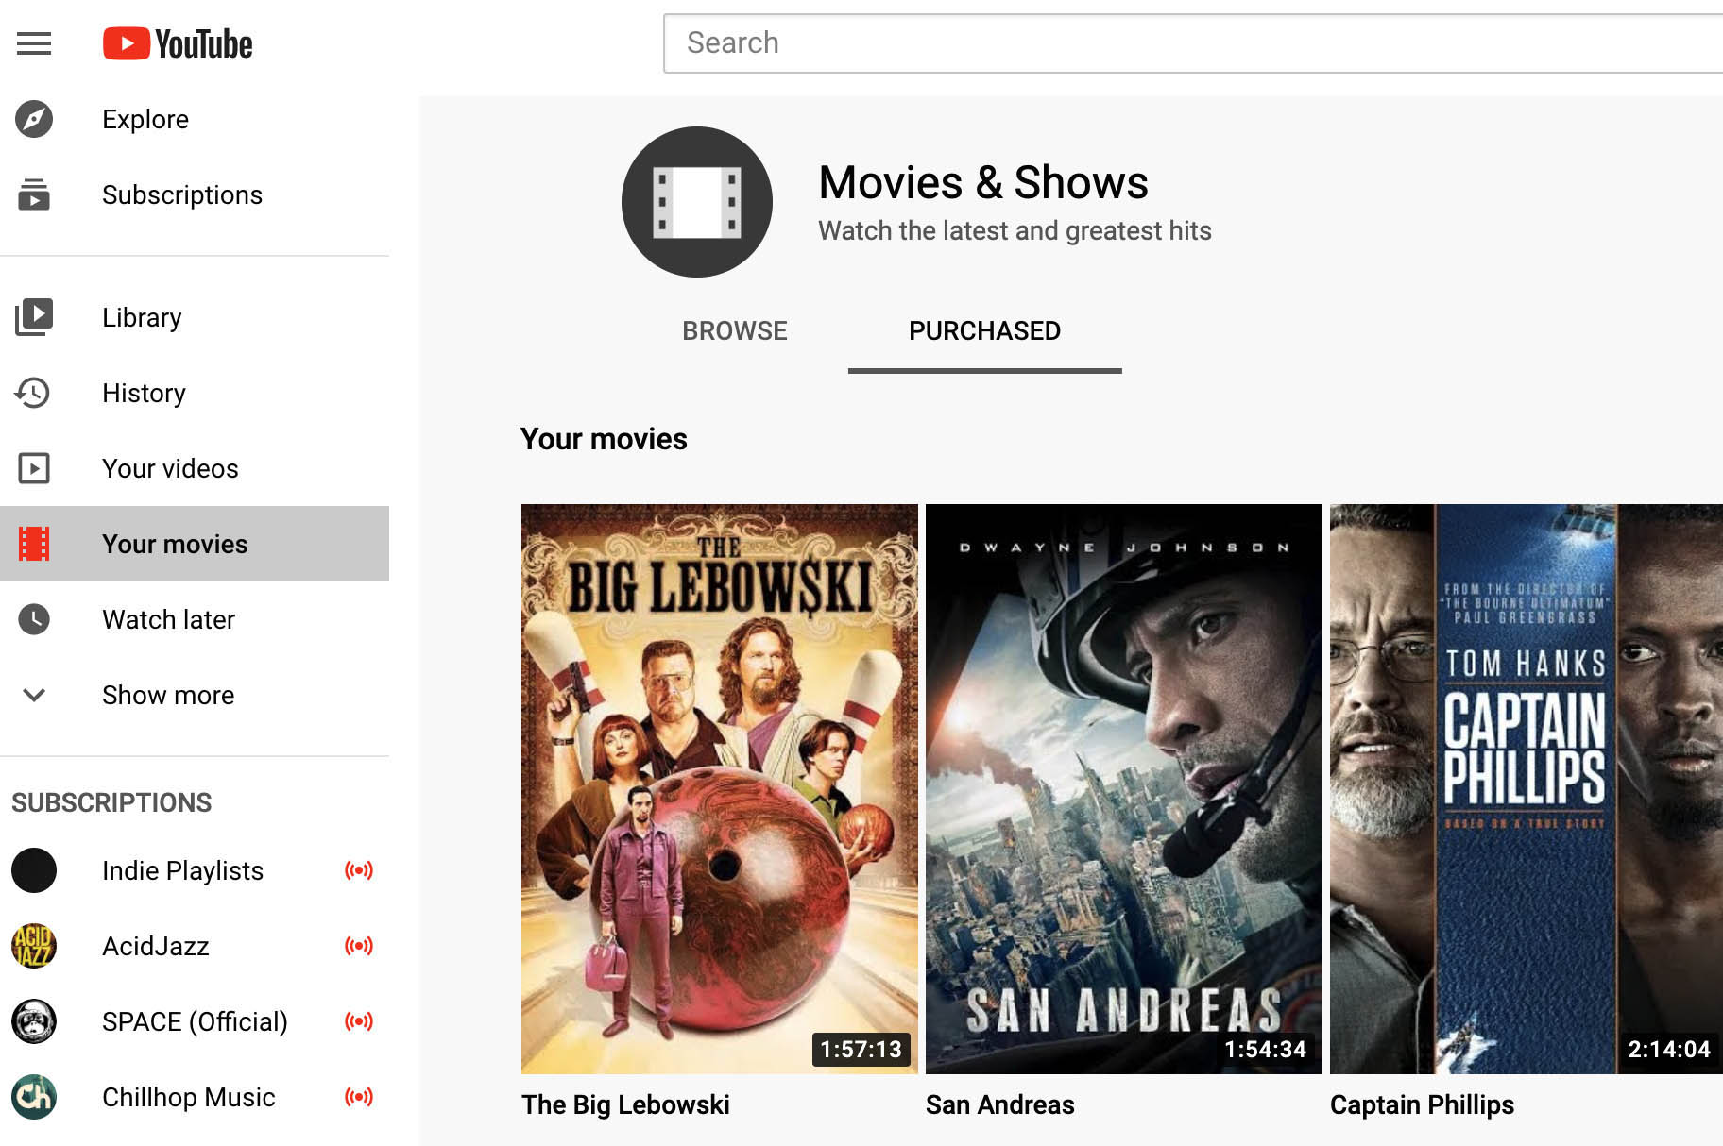1723x1146 pixels.
Task: Expand the sidebar with Show more chevron
Action: (34, 695)
